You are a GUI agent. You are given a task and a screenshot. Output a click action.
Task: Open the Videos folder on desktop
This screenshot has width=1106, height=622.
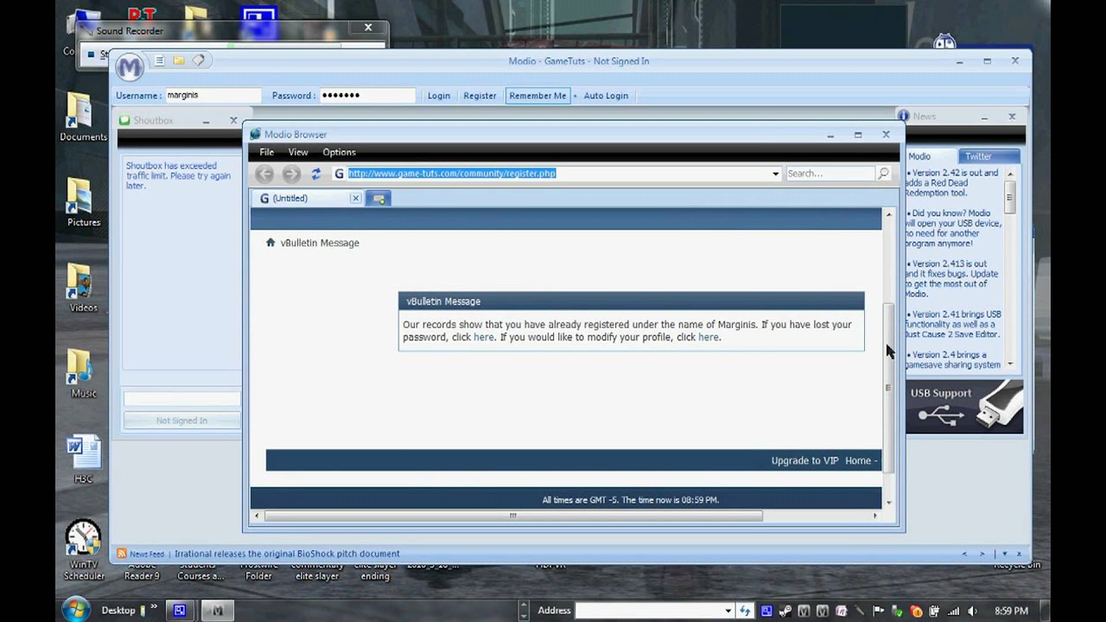pos(83,288)
